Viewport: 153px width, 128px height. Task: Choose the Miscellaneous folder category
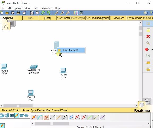pyautogui.click(x=22, y=115)
